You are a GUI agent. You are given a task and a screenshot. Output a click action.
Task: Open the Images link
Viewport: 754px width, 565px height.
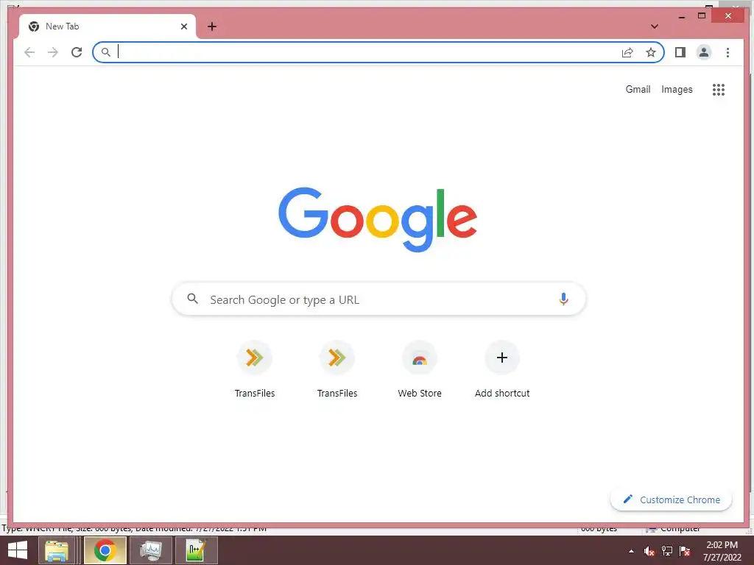tap(677, 89)
